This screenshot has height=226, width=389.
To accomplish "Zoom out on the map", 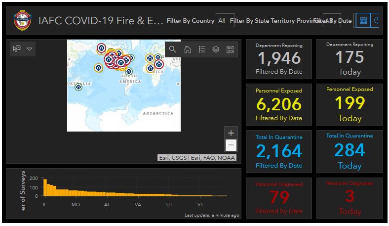I will click(231, 145).
